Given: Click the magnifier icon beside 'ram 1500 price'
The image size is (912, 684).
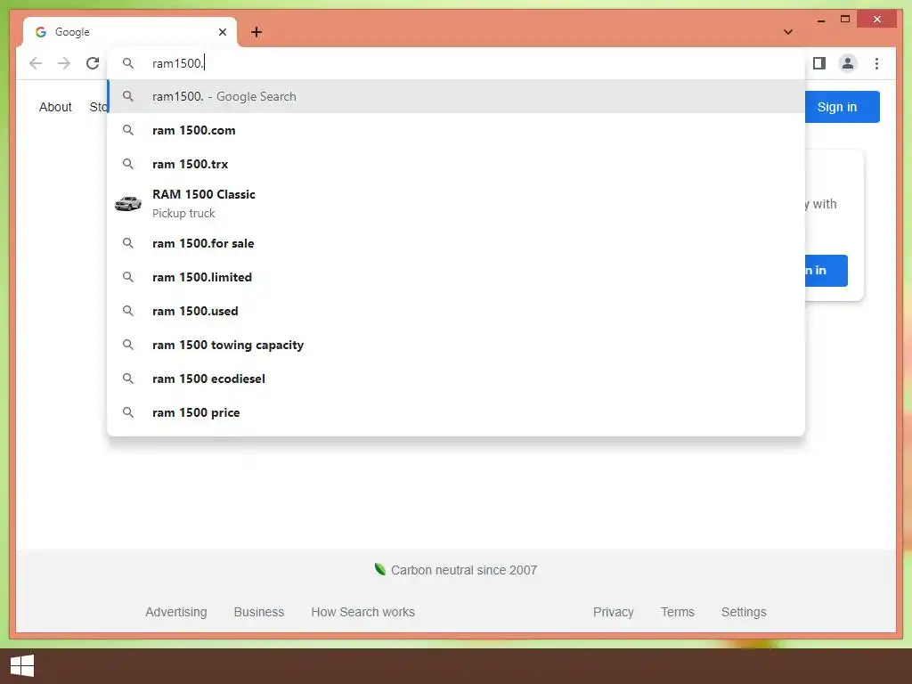Looking at the screenshot, I should 128,412.
